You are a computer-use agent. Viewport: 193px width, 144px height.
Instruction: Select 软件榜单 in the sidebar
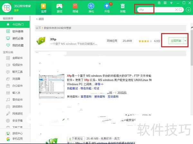coord(15,32)
